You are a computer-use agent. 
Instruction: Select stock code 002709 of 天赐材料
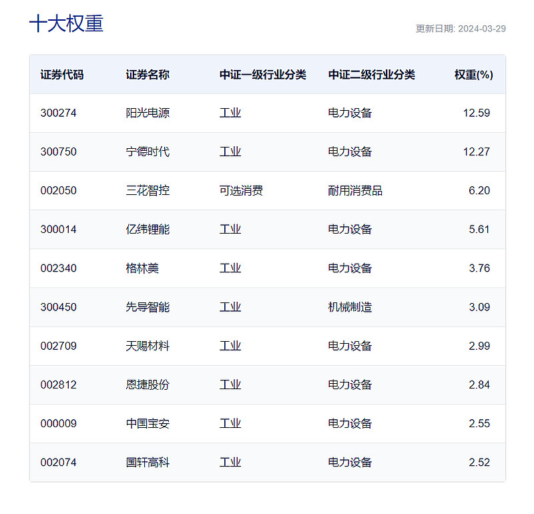coord(57,346)
